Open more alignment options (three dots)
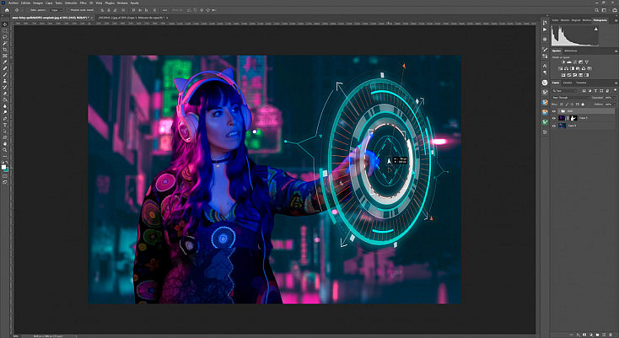The height and width of the screenshot is (338, 619). pyautogui.click(x=164, y=10)
